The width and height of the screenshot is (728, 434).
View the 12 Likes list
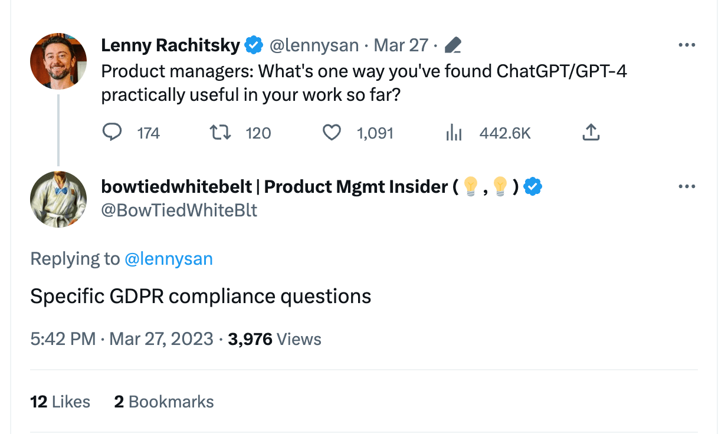60,402
